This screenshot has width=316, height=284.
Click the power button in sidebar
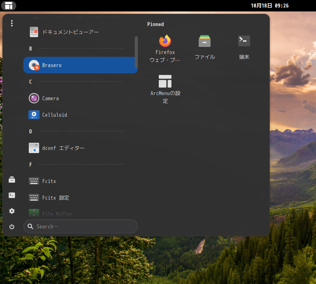[12, 227]
